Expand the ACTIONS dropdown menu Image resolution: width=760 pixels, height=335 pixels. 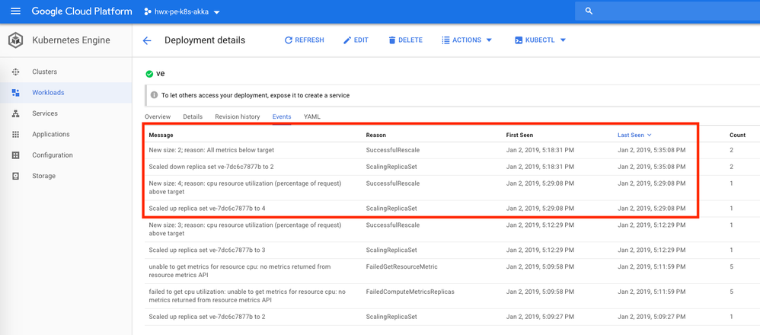point(467,40)
